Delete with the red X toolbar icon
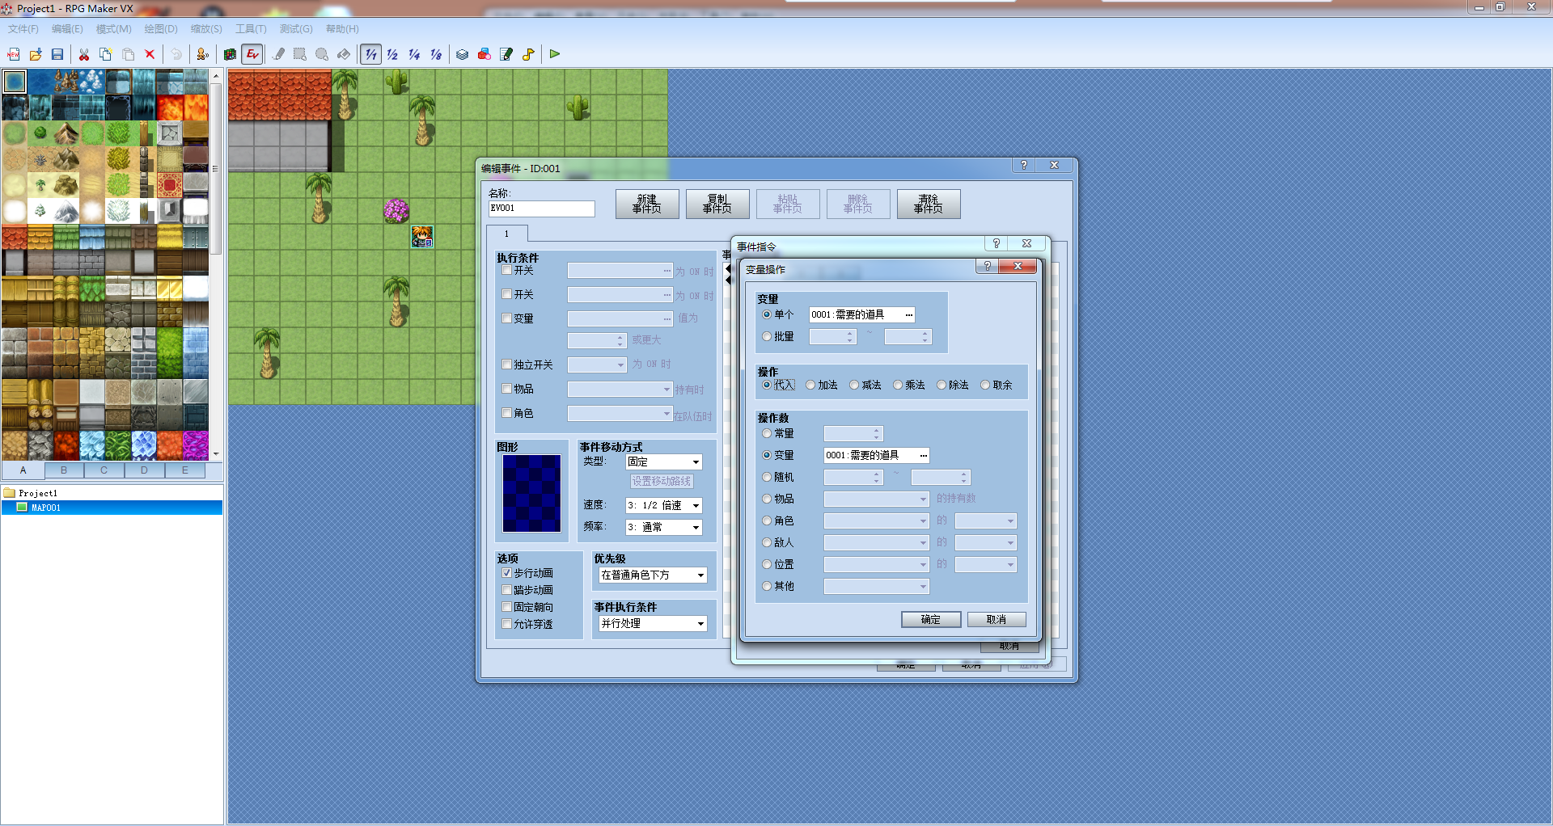 [x=150, y=54]
